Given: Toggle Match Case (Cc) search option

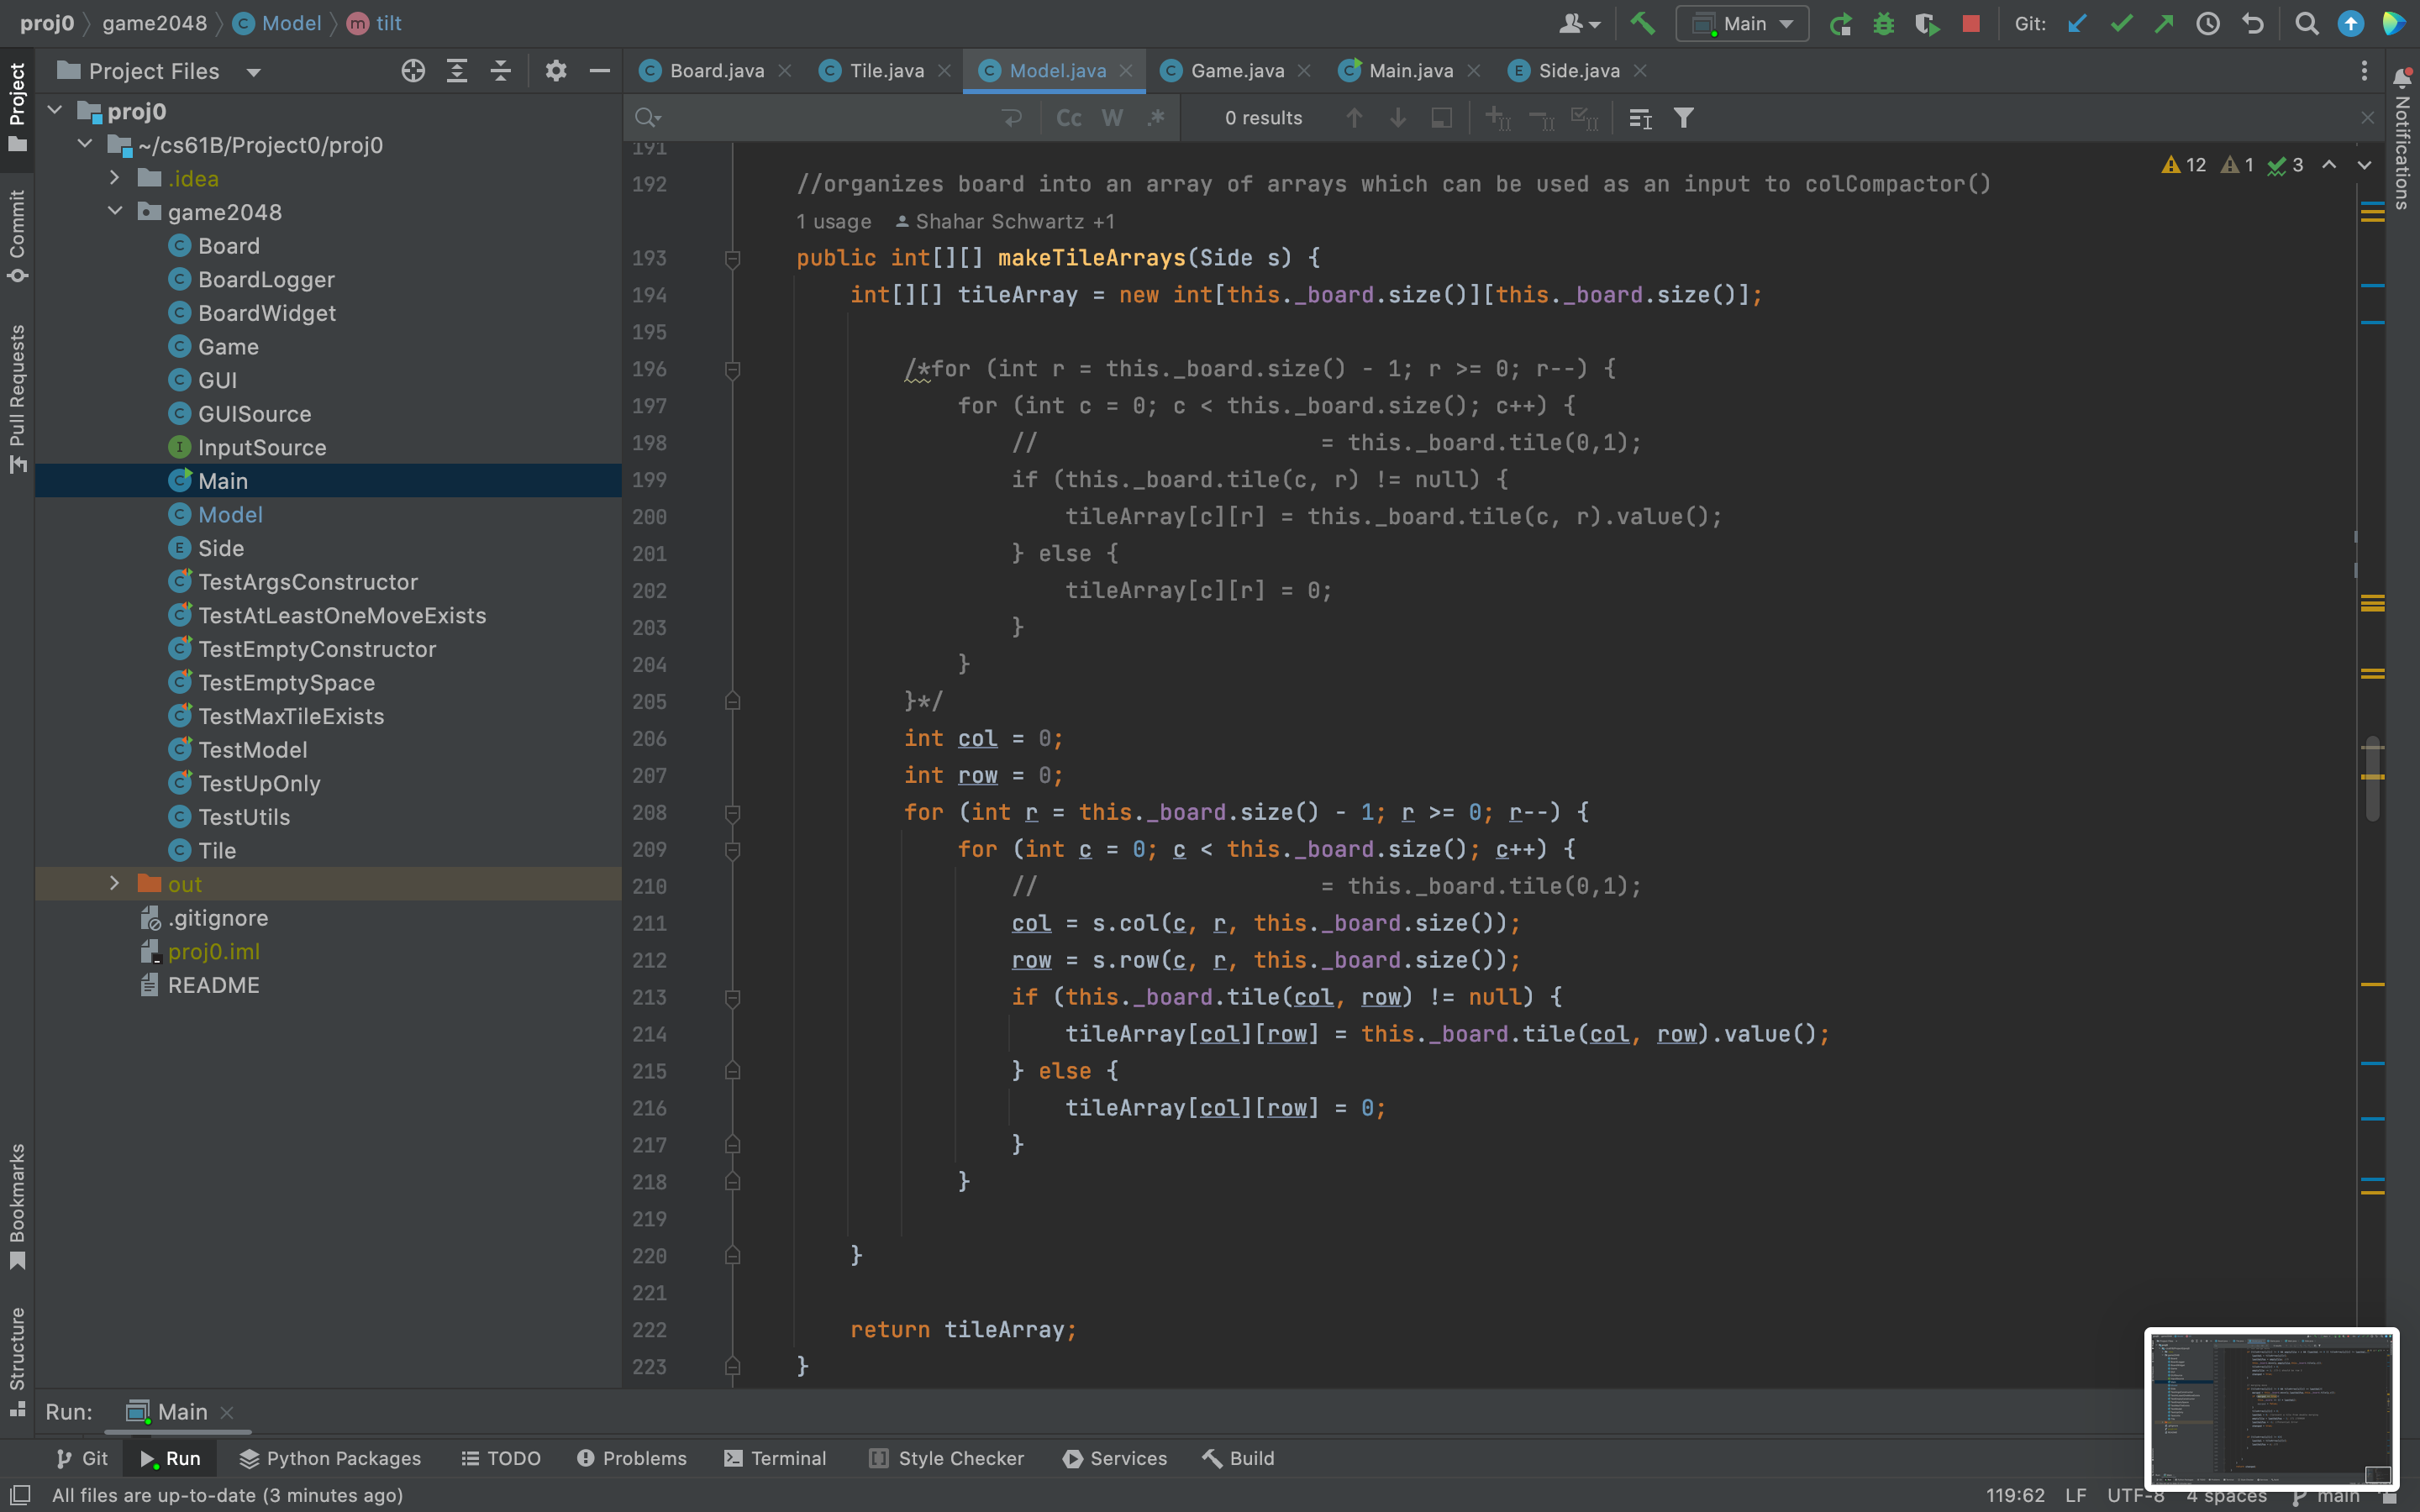Looking at the screenshot, I should click(1069, 118).
